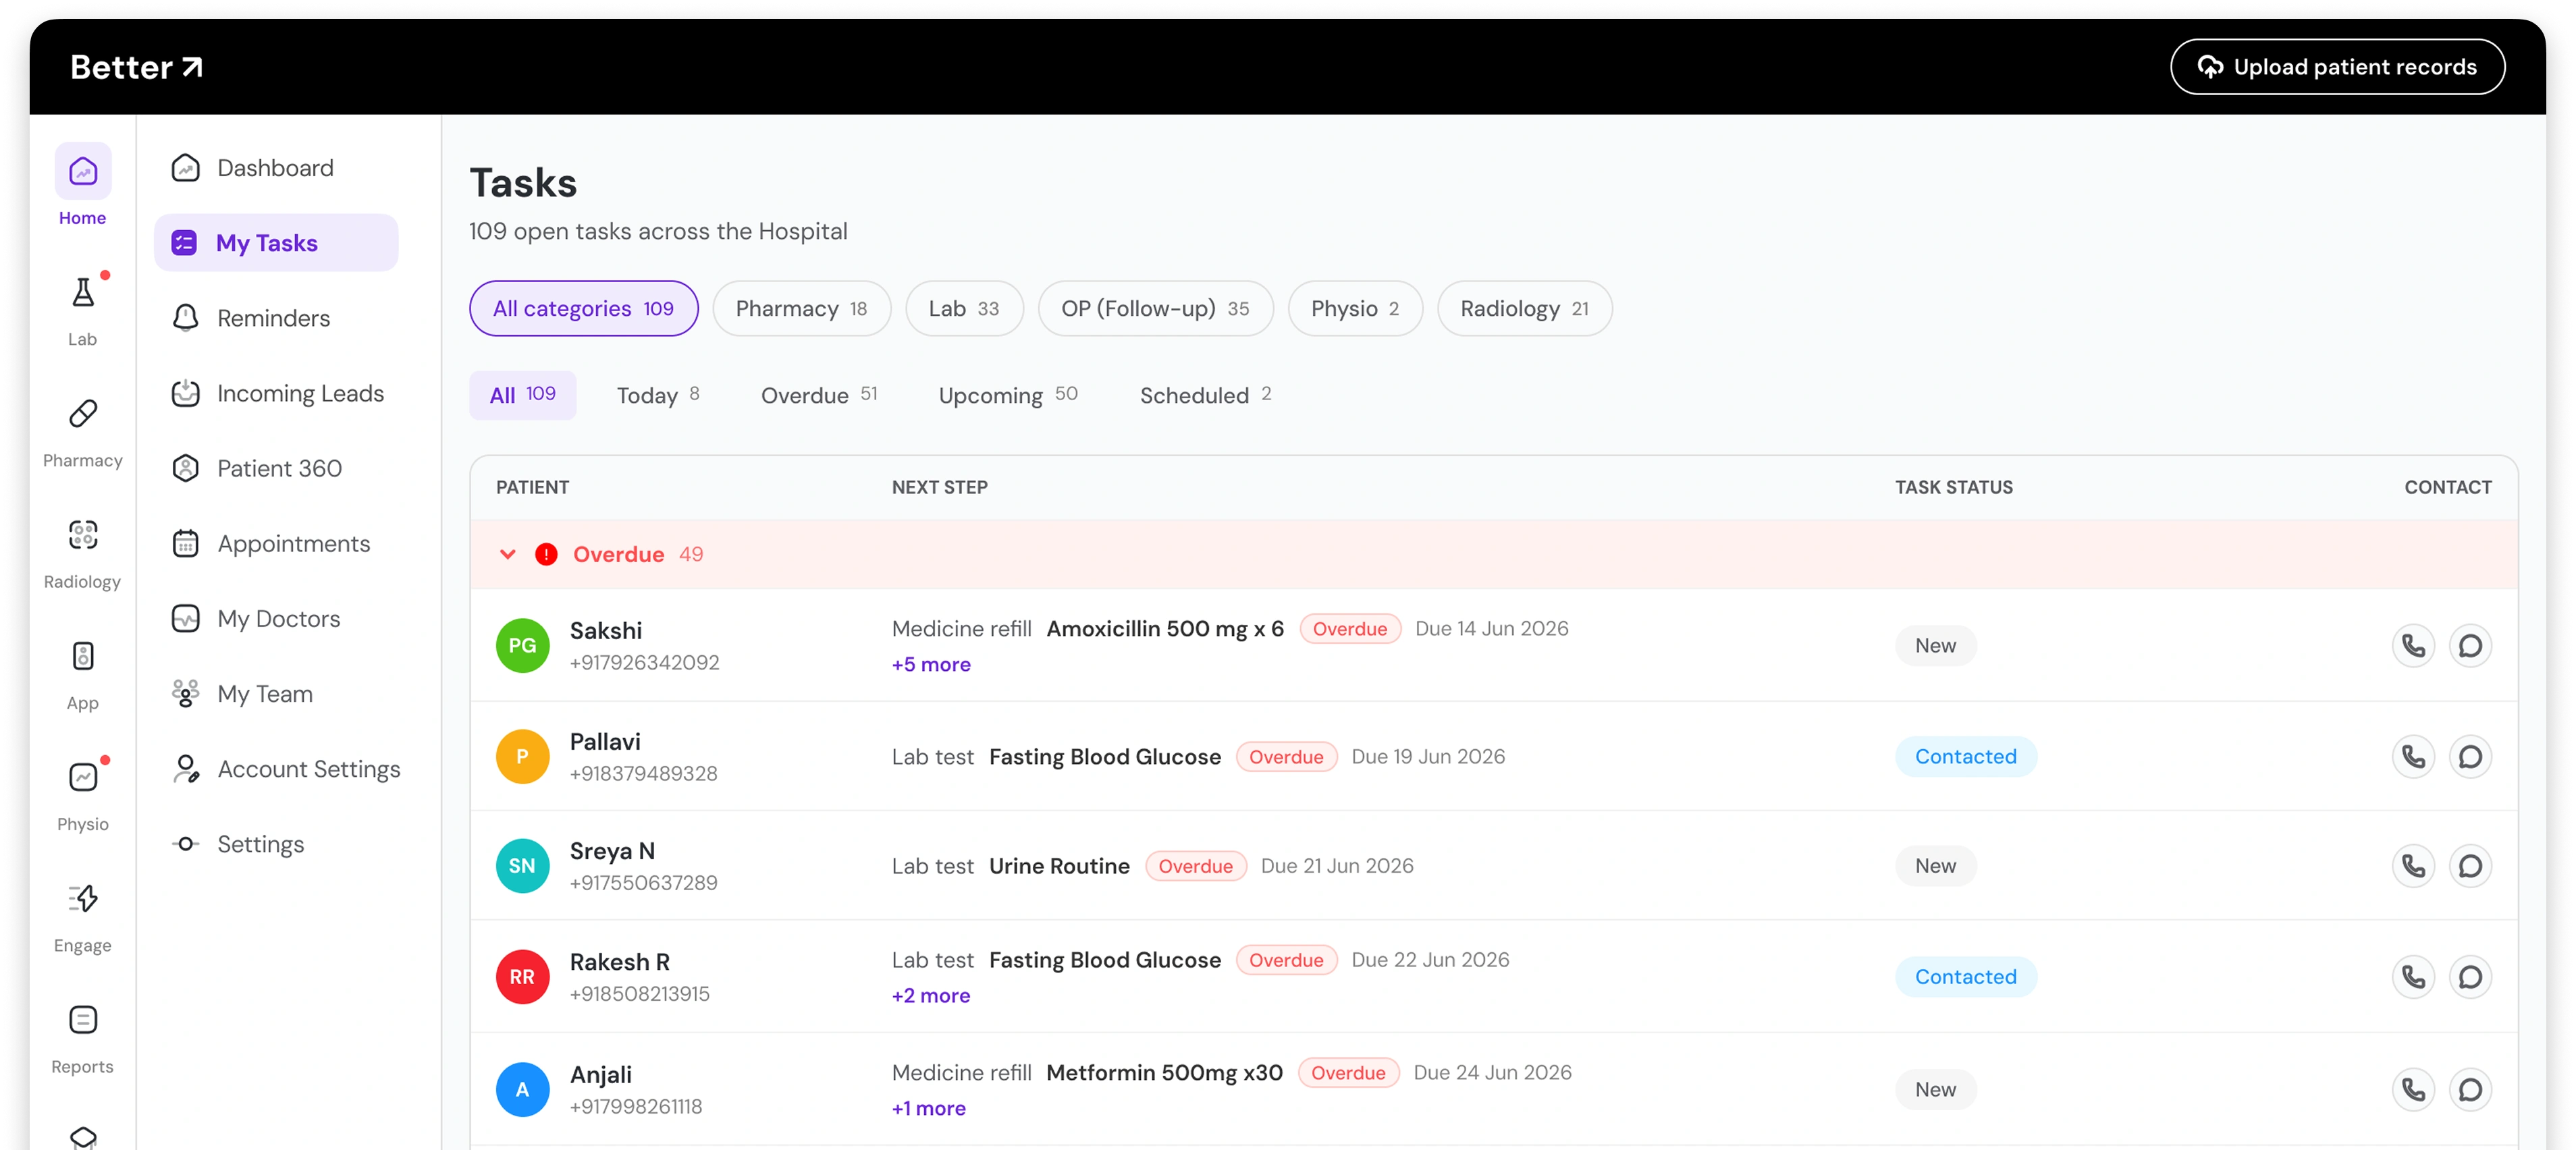Message Sreya N using the chat icon
Viewport: 2576px width, 1150px height.
2469,865
